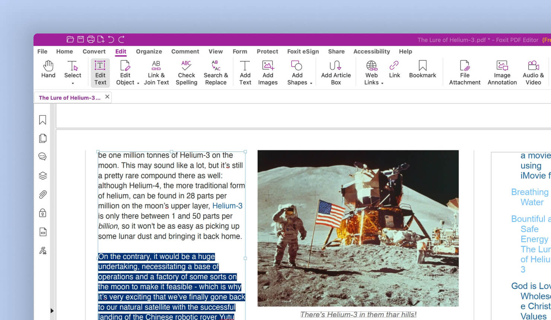Open the Fields side panel
Viewport: 551px width, 320px height.
click(x=43, y=232)
